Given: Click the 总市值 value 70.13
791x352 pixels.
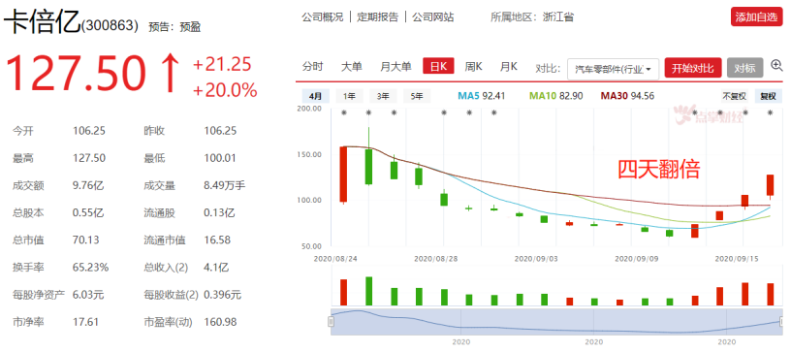Looking at the screenshot, I should coord(85,240).
